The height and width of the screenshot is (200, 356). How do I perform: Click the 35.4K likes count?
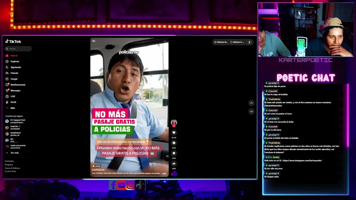(x=174, y=138)
